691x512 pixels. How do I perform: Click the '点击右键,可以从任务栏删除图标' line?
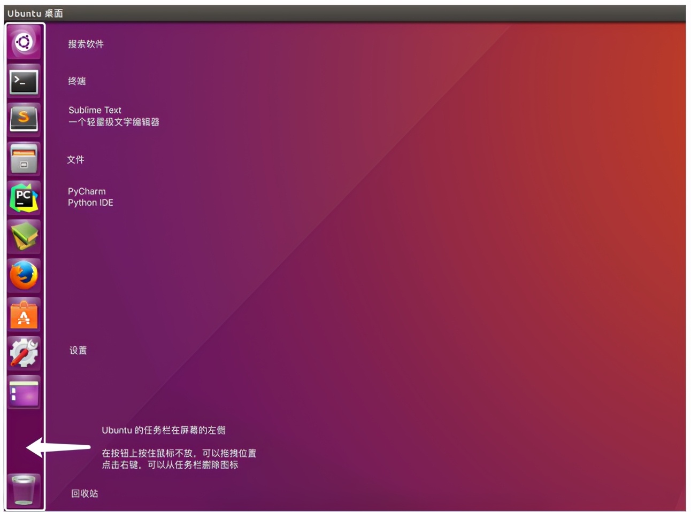coord(170,465)
